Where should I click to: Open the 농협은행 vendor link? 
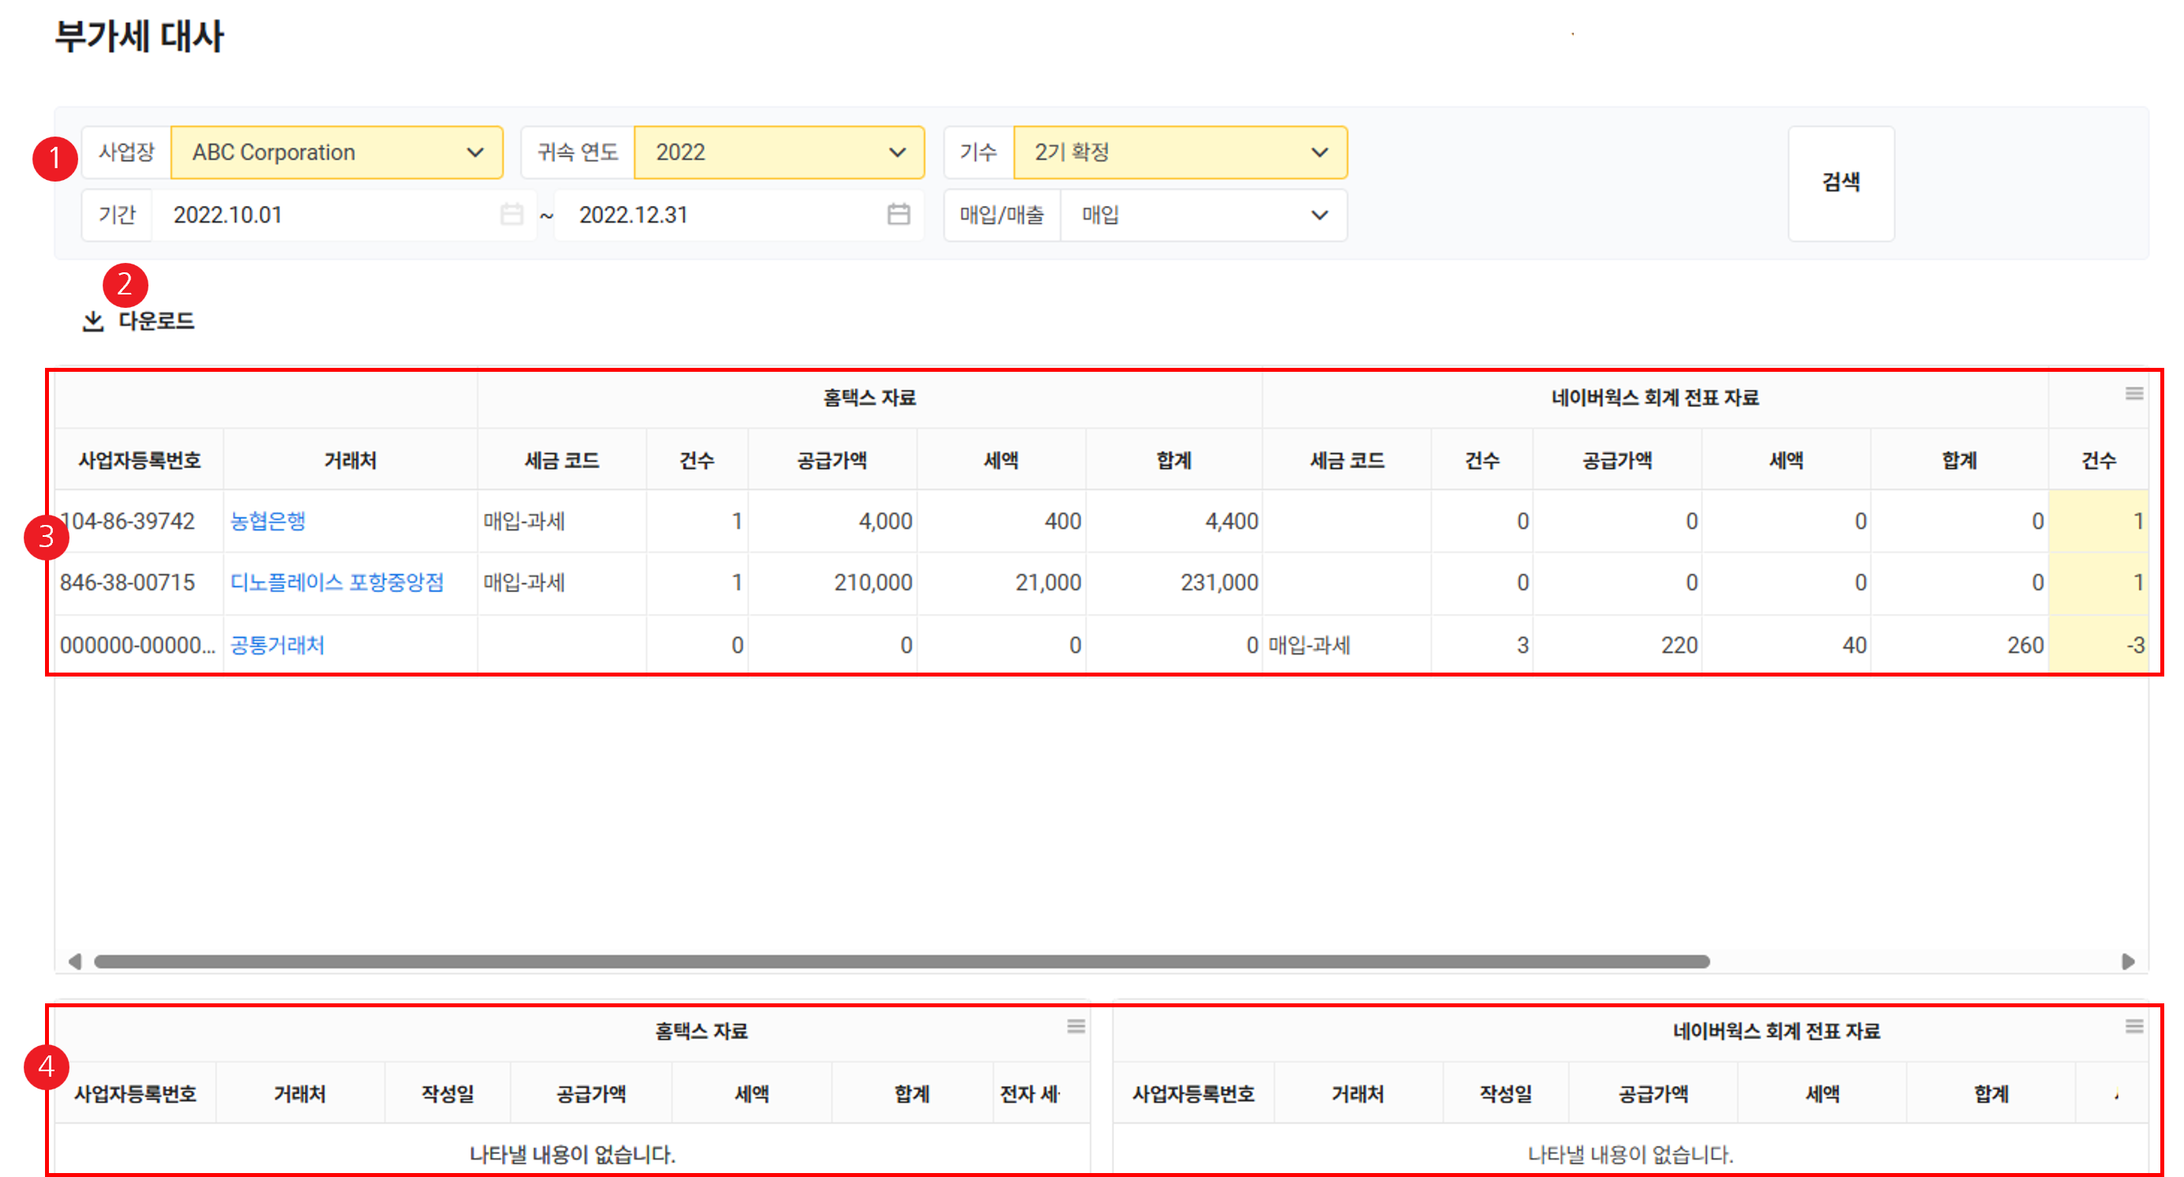pos(268,521)
